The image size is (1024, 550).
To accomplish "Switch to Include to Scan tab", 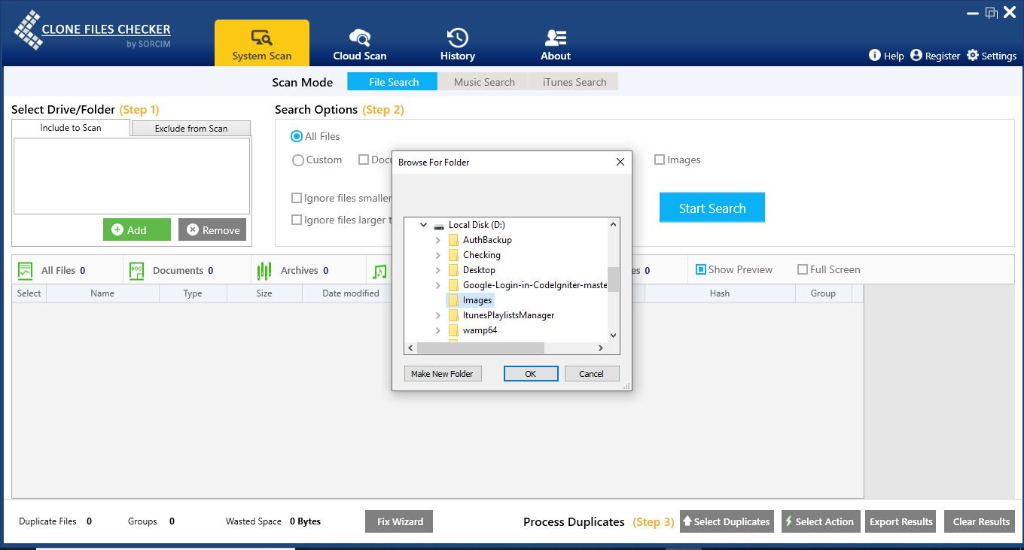I will [x=71, y=128].
